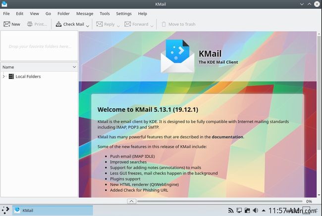Open the Go menu
Viewport: 322px width, 216px height.
tap(48, 13)
